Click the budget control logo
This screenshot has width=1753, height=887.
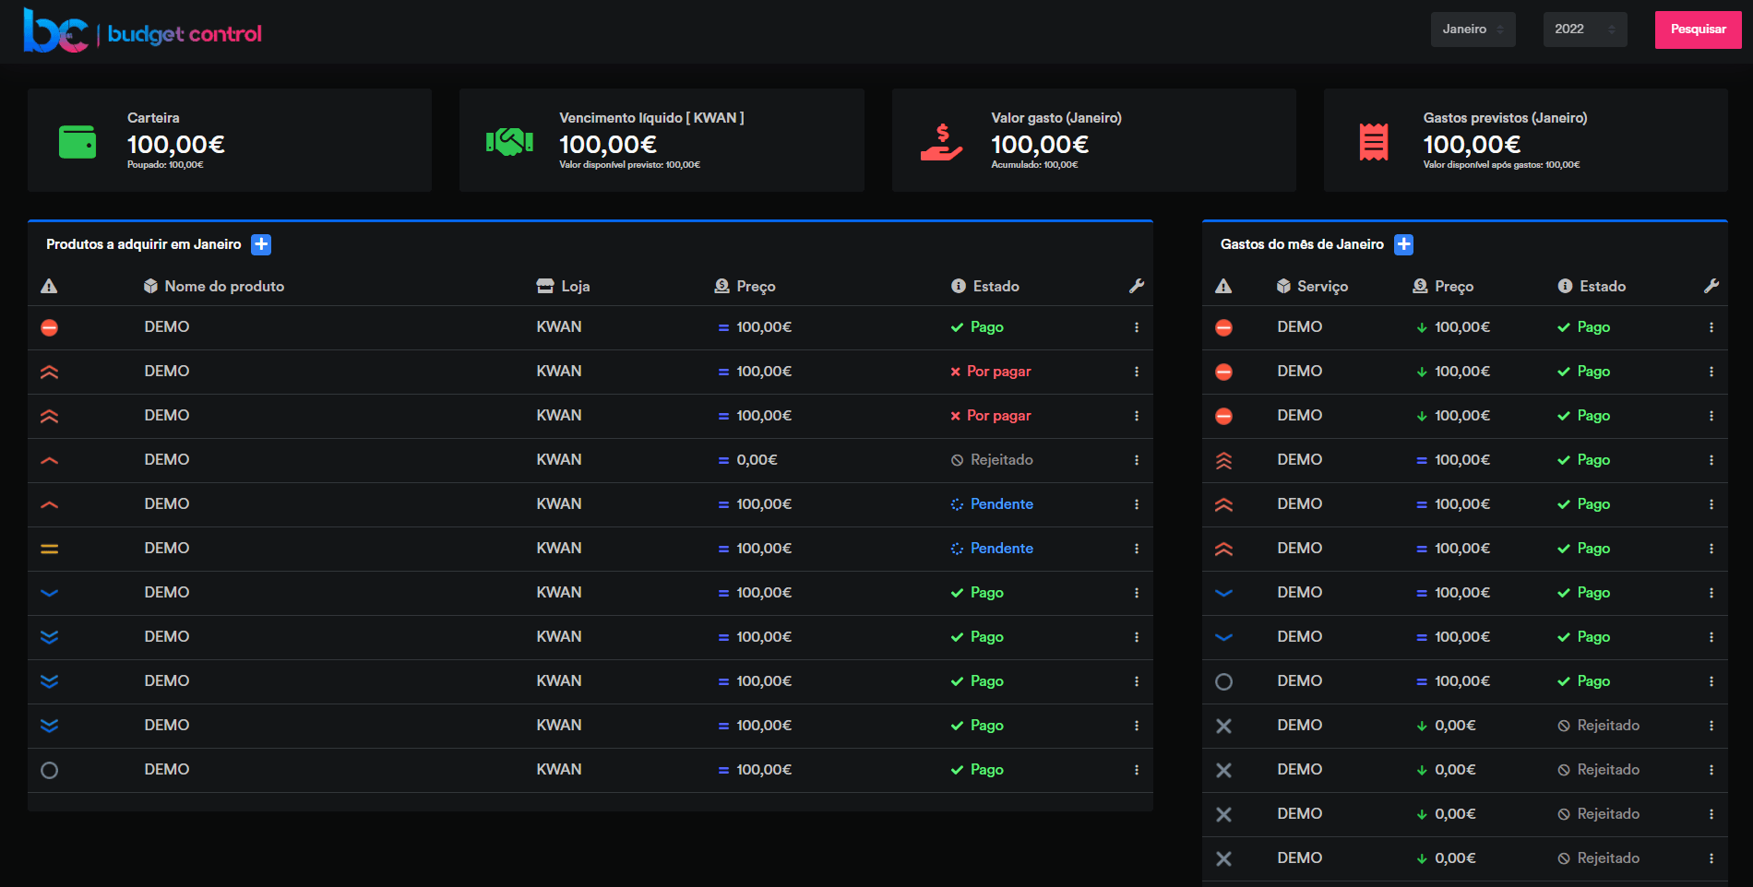click(143, 32)
